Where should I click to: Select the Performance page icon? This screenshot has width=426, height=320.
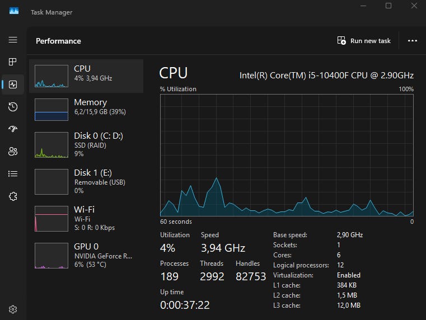[x=13, y=84]
